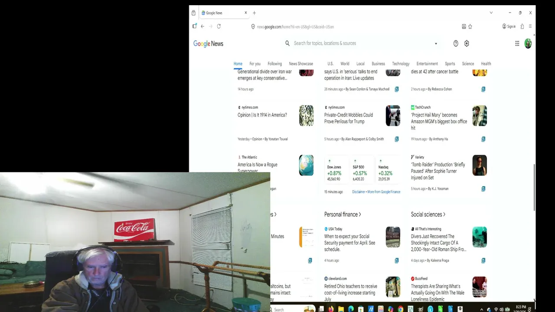This screenshot has height=312, width=555.
Task: Open the U.S. news section
Action: pos(330,64)
